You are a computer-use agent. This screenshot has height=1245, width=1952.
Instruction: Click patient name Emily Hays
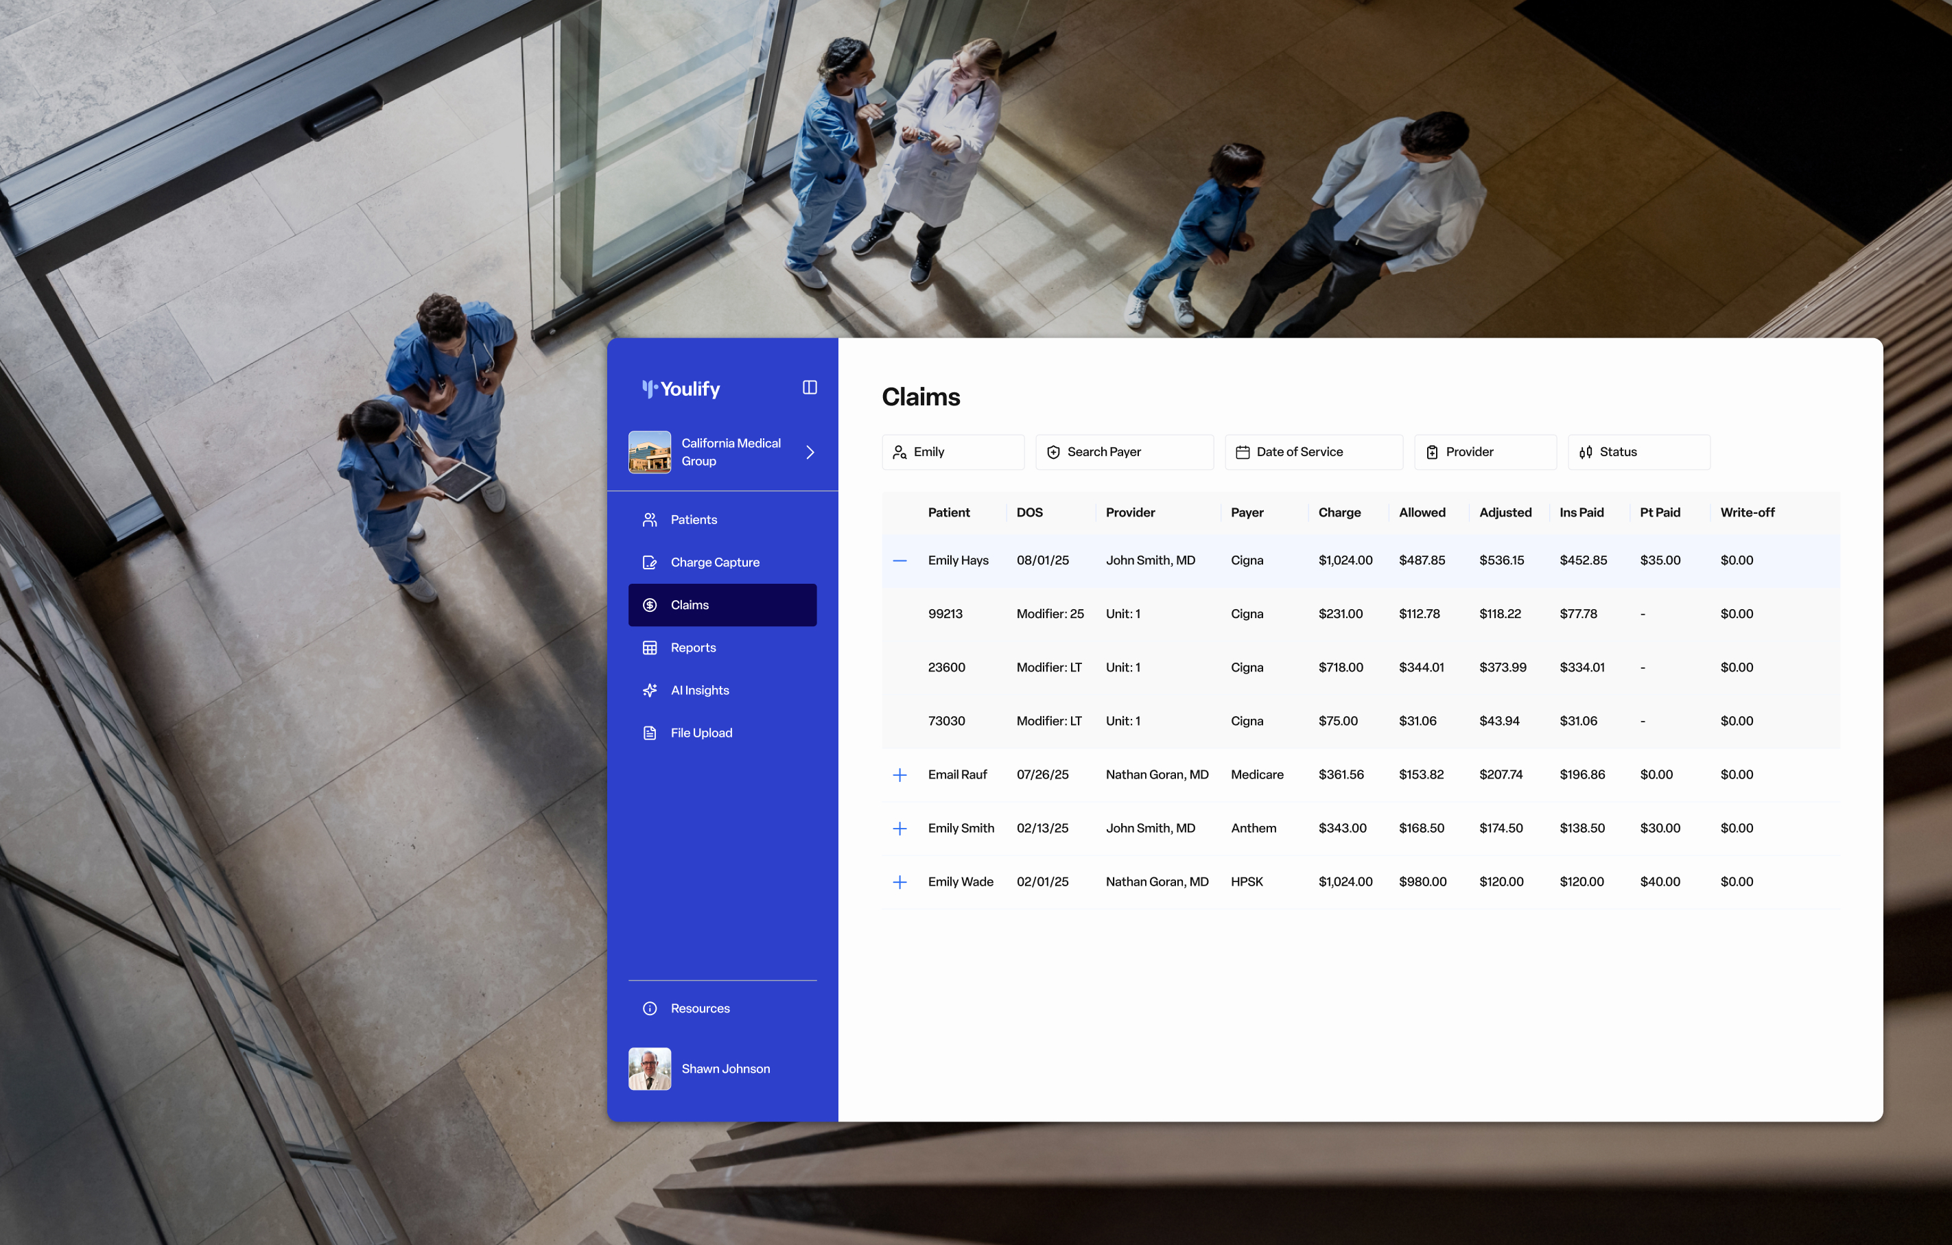(x=959, y=560)
